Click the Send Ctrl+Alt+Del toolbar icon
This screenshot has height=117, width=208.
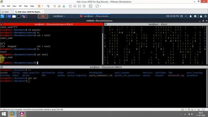click(x=48, y=6)
